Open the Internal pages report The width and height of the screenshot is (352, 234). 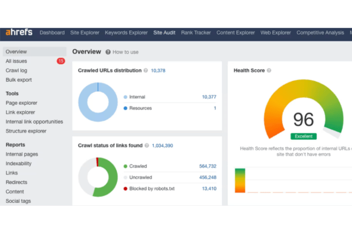[x=22, y=154]
